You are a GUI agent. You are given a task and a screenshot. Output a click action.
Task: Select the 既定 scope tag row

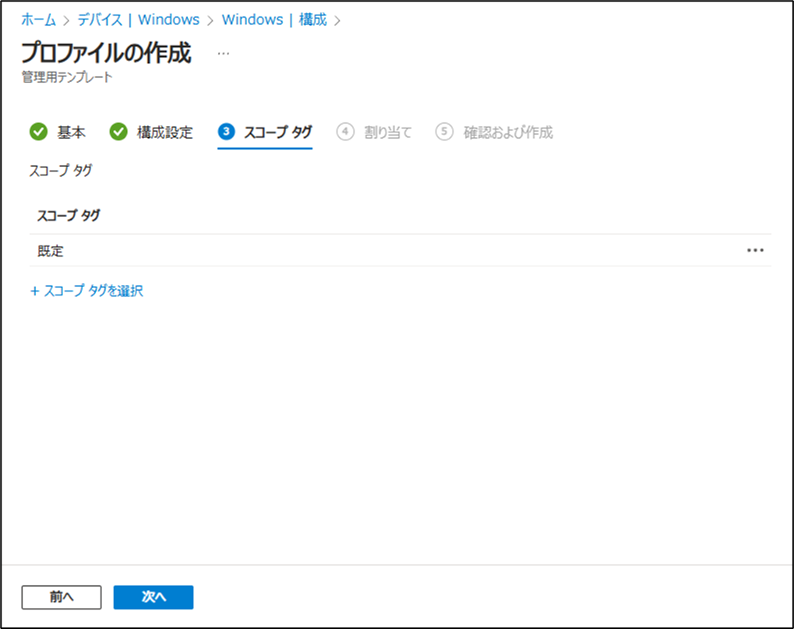point(50,249)
